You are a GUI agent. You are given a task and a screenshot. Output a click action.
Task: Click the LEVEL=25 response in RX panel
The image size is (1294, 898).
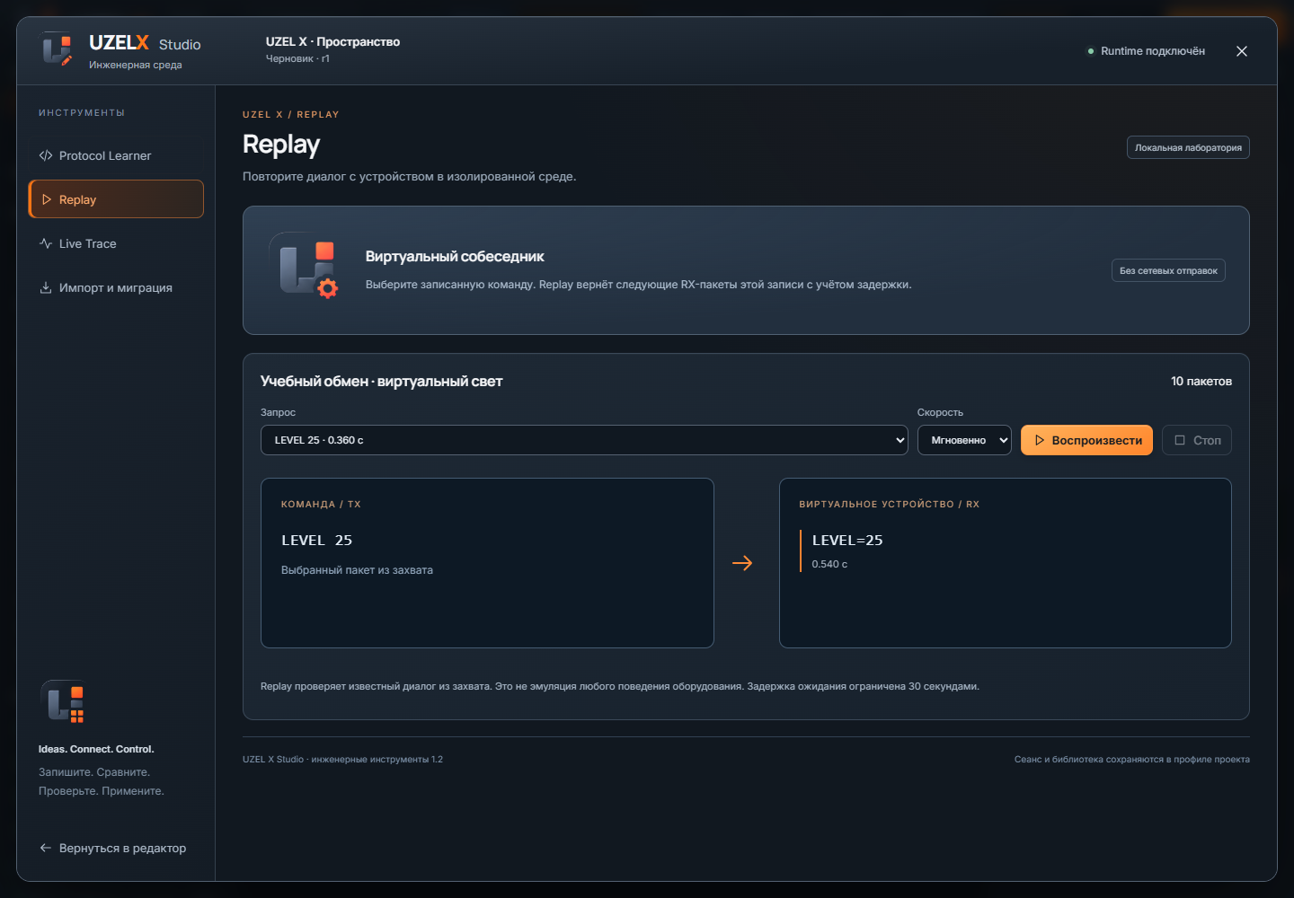tap(847, 540)
